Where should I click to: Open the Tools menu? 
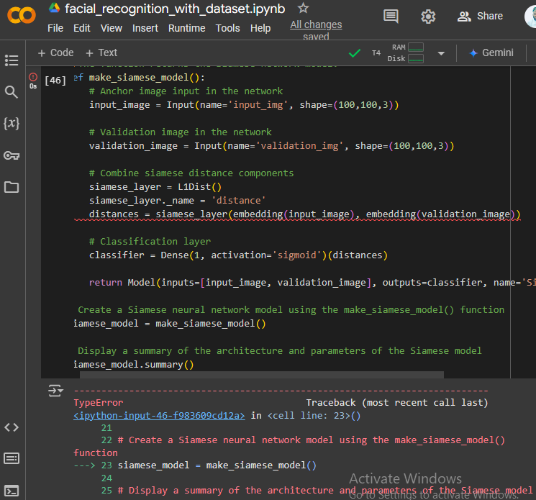[227, 28]
